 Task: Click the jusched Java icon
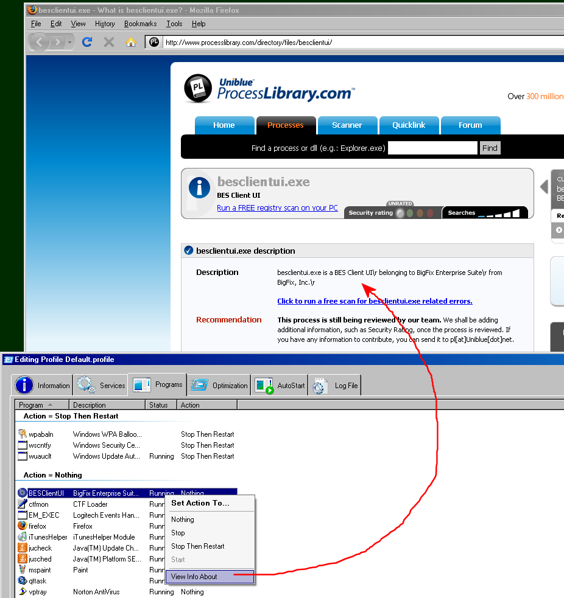coord(23,558)
